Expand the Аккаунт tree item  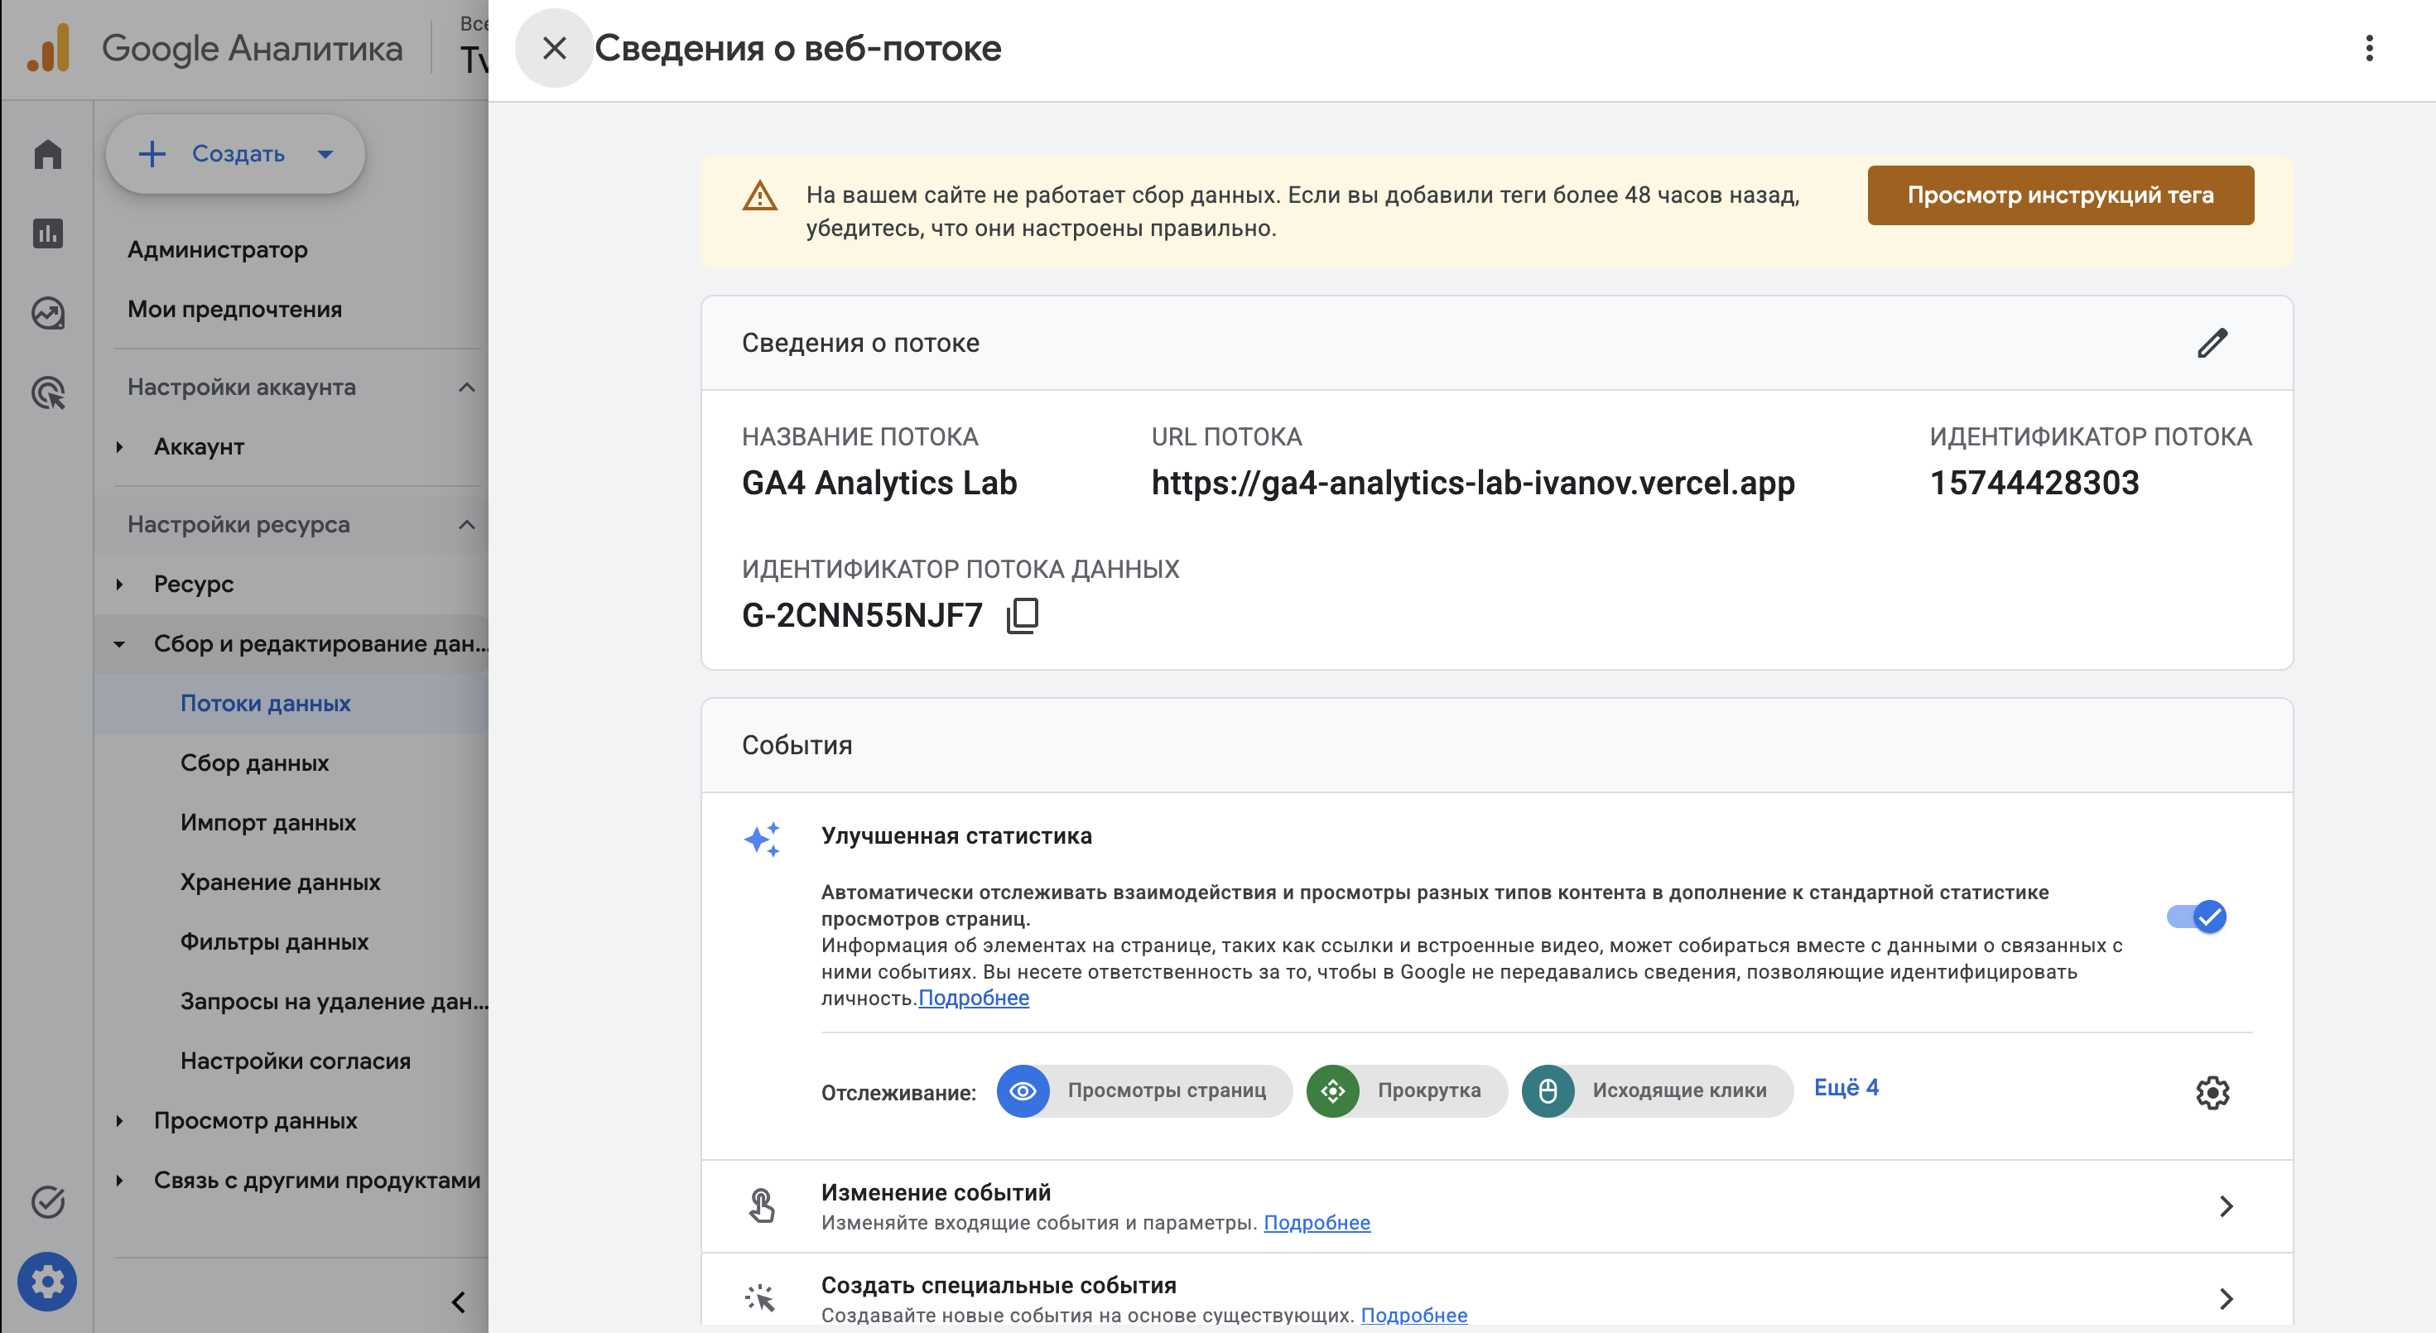[x=119, y=447]
